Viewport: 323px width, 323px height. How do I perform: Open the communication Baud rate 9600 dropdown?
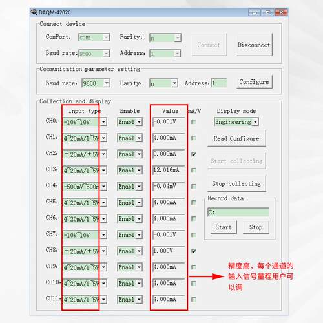107,83
